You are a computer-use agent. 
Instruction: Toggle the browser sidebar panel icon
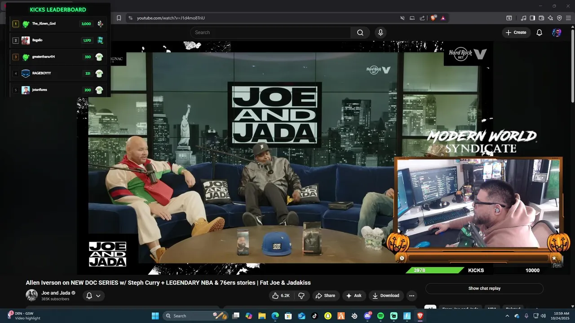click(x=532, y=18)
